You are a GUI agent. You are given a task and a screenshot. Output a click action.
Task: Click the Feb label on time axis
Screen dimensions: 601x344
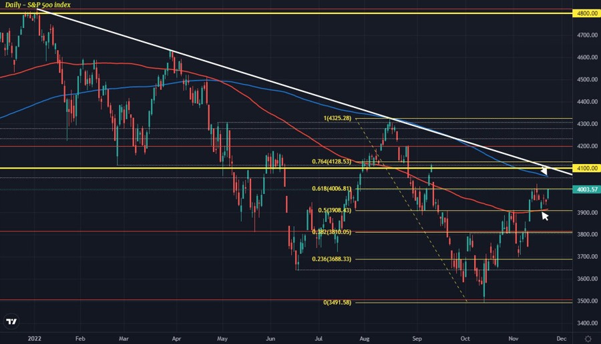coord(79,339)
